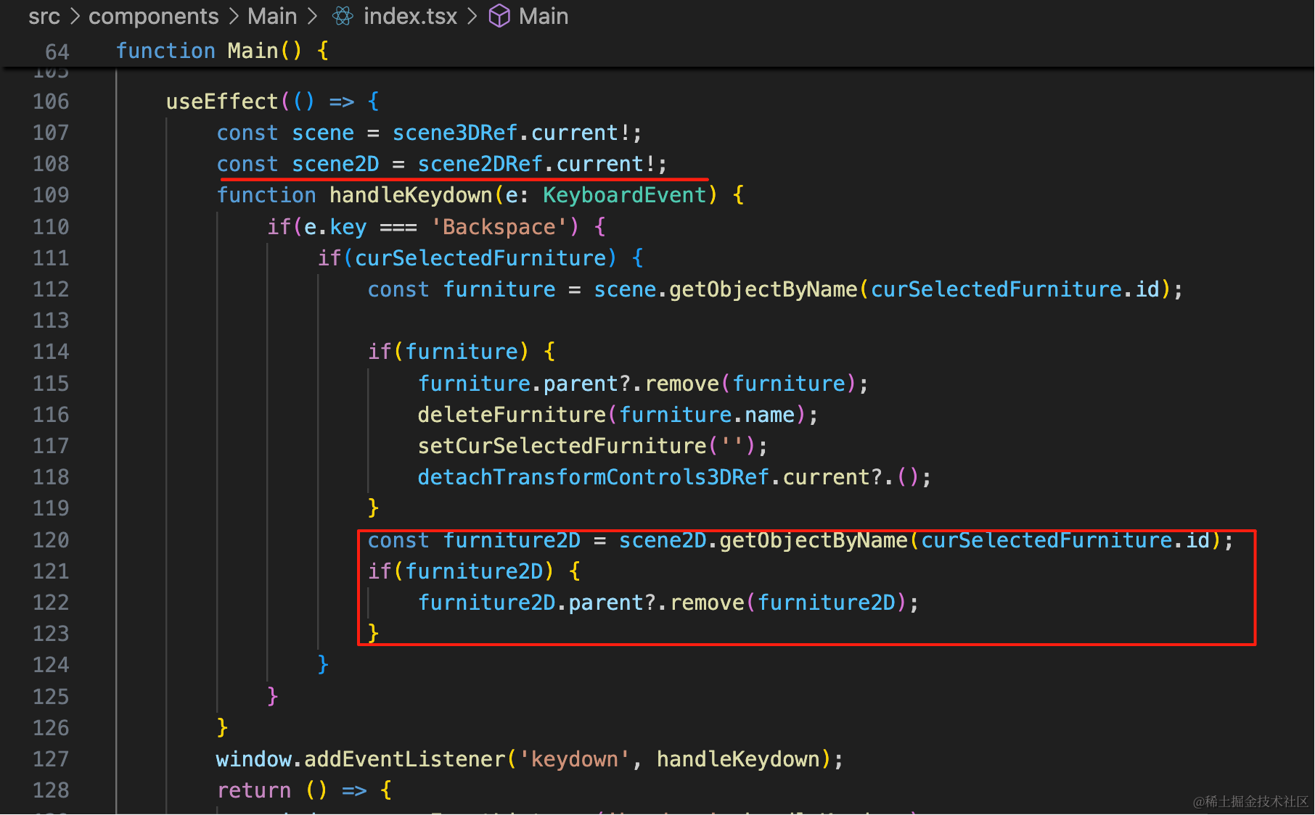Click the React icon beside index.tsx breadcrumb
The width and height of the screenshot is (1315, 815).
[343, 16]
